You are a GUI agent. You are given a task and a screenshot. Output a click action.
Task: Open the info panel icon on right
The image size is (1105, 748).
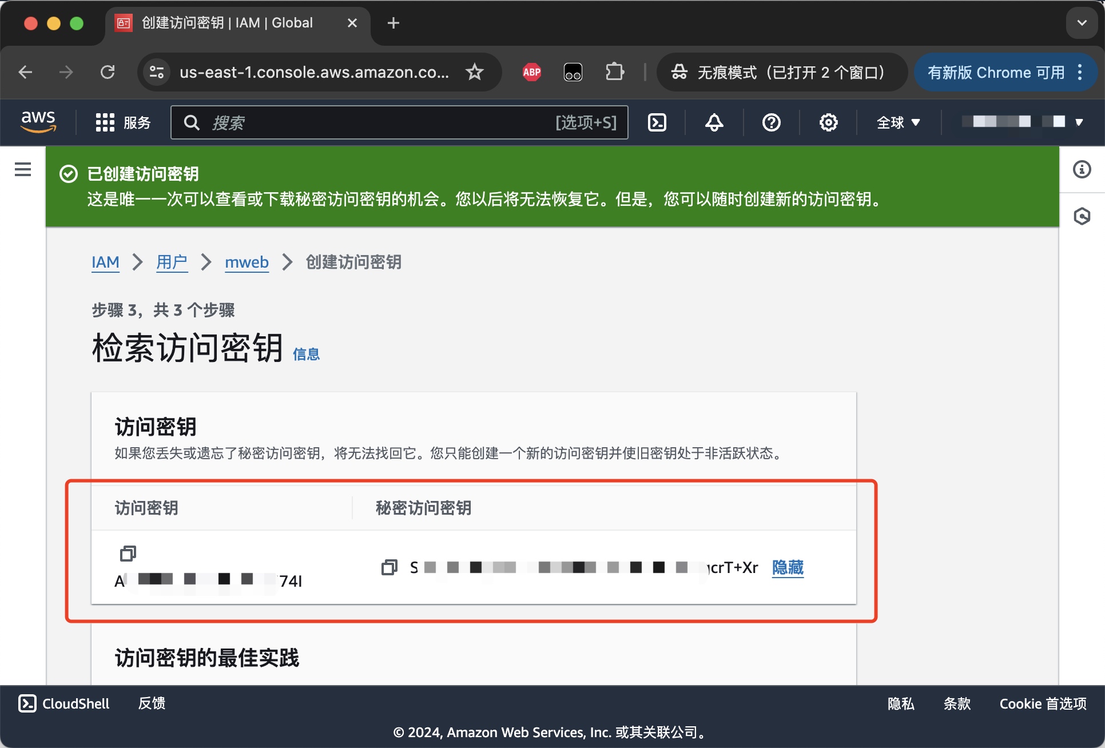pyautogui.click(x=1082, y=169)
